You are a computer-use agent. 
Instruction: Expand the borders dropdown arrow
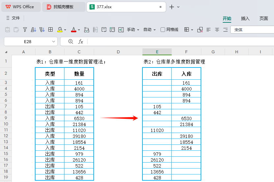pos(192,30)
